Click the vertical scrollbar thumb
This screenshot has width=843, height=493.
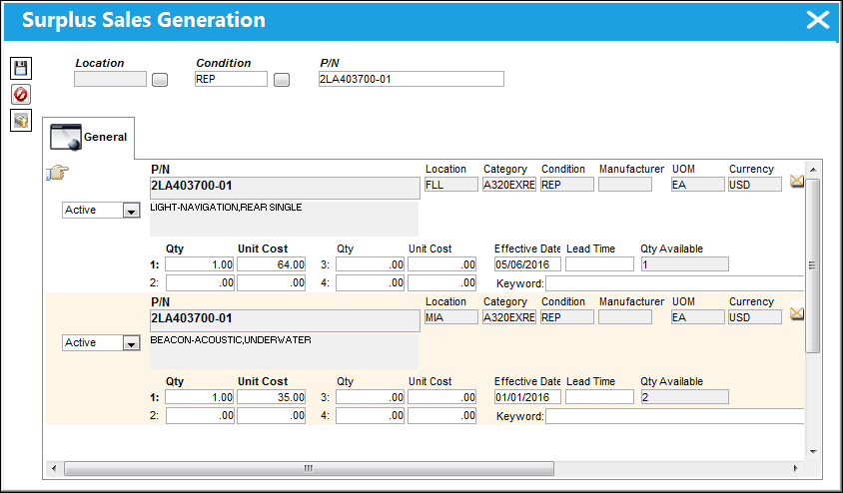(813, 265)
